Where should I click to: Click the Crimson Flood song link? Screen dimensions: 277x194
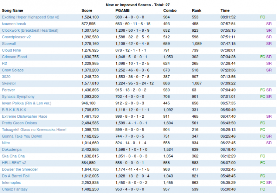14,57
